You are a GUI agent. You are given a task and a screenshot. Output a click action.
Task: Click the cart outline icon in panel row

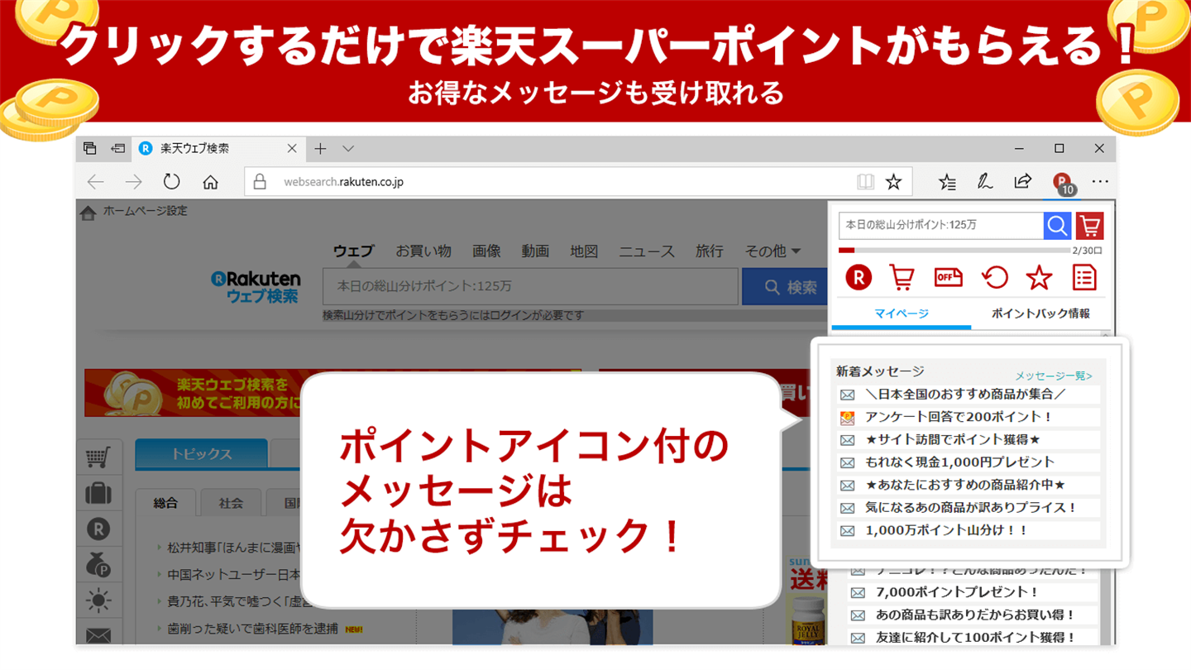(902, 278)
